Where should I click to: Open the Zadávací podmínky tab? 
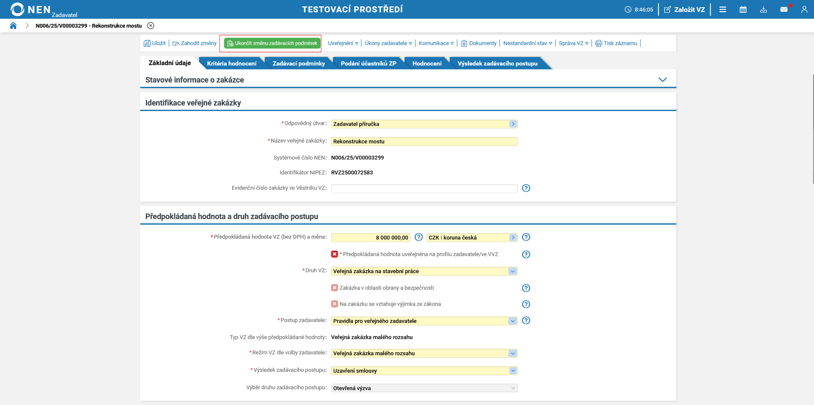coord(298,63)
